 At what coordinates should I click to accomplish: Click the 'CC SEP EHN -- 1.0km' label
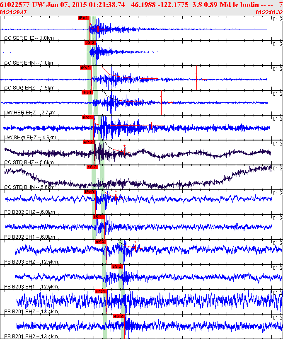click(x=29, y=63)
